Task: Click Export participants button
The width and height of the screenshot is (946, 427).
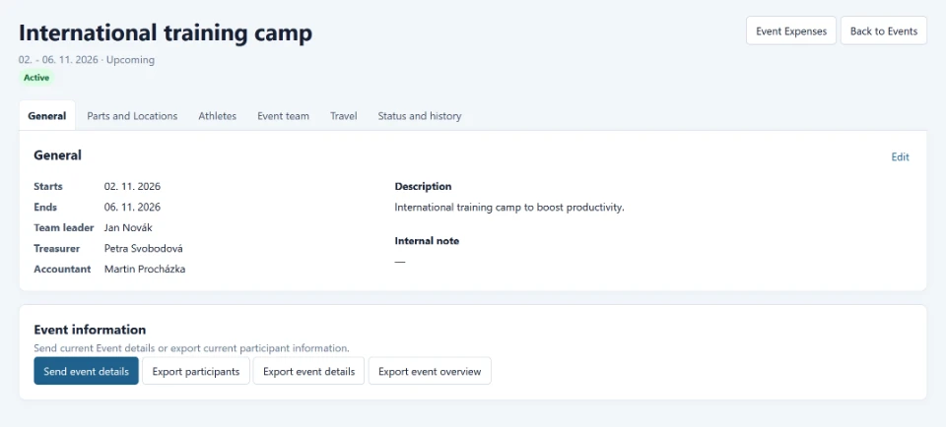Action: [x=196, y=371]
